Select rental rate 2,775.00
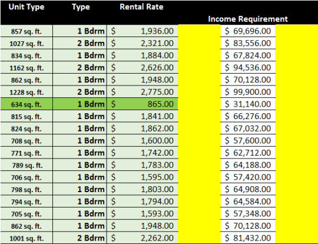 coord(143,92)
